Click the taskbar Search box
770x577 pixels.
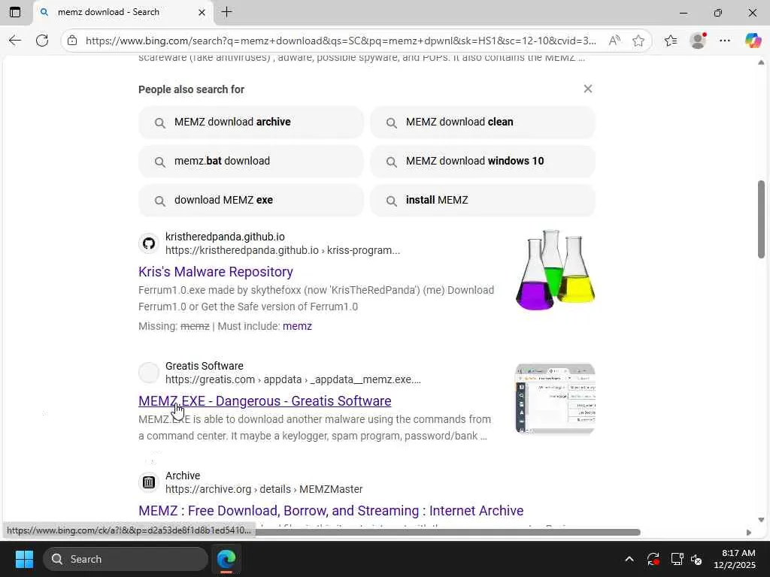pos(126,559)
